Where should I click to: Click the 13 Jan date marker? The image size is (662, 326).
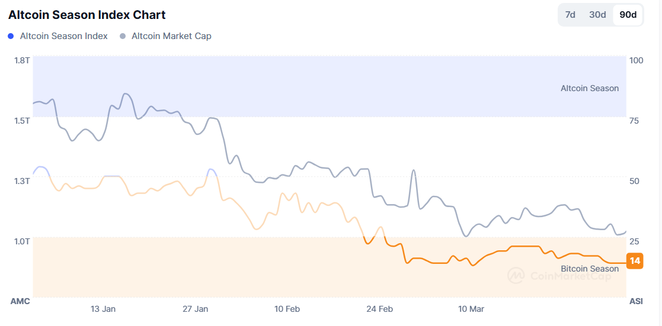[103, 309]
